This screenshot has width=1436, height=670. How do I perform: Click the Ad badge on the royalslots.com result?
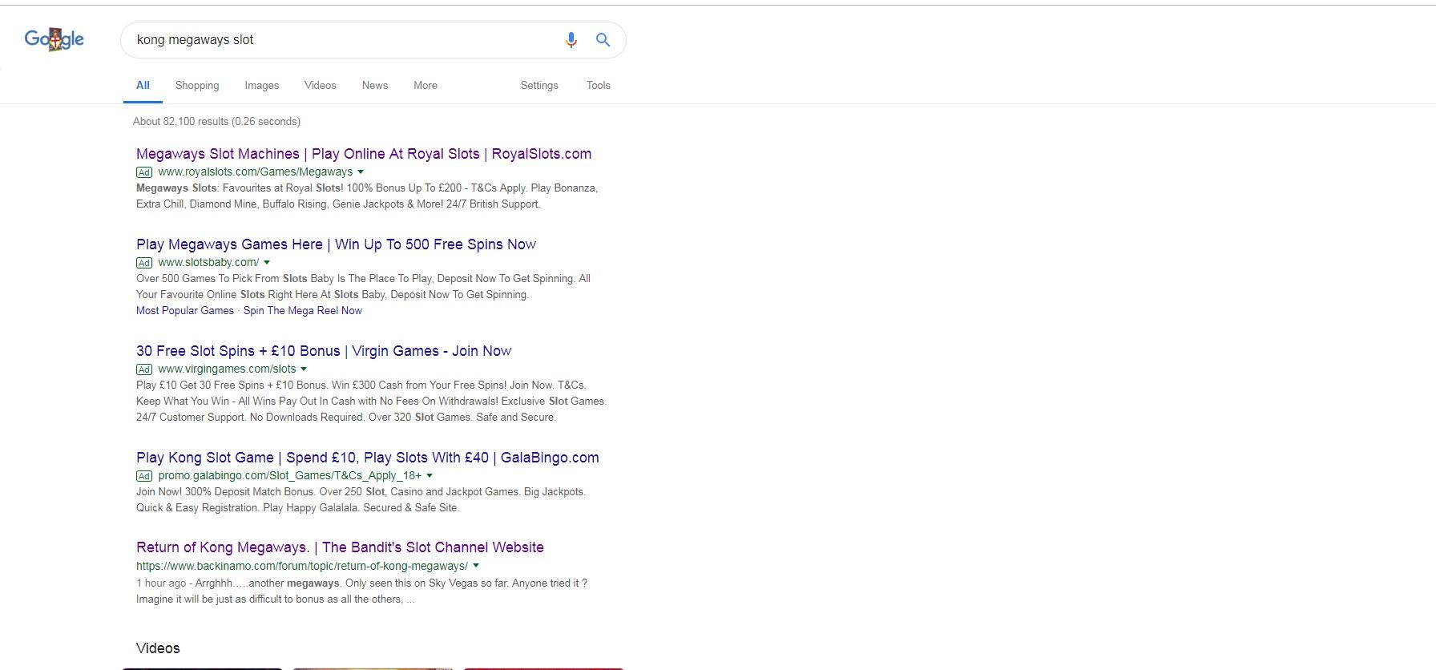pyautogui.click(x=144, y=172)
